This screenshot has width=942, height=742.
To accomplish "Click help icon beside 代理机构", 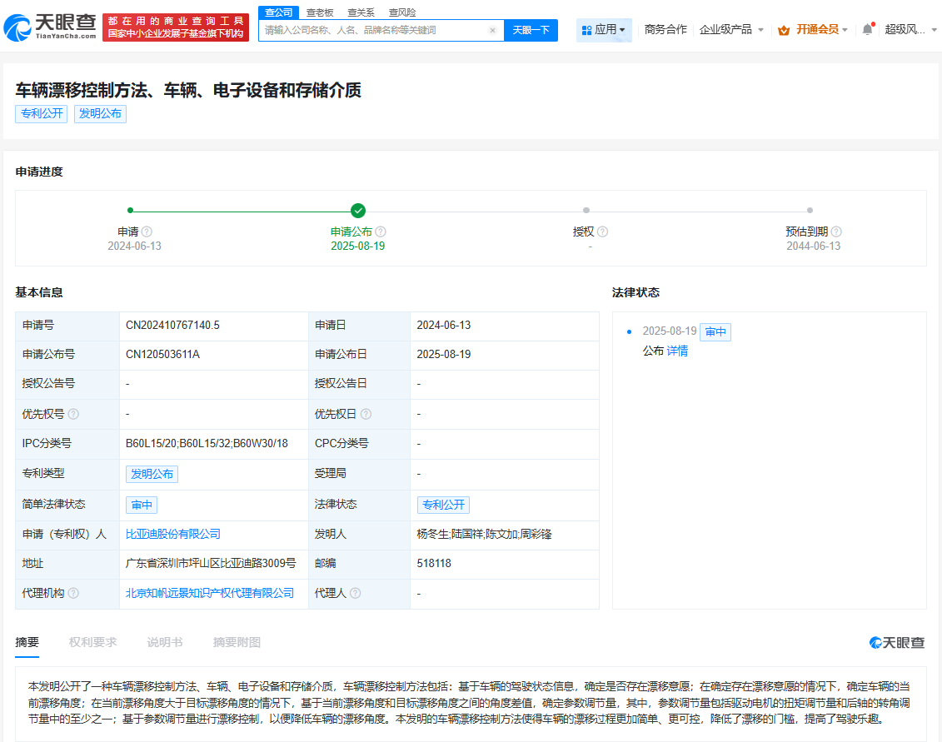I will click(x=73, y=593).
